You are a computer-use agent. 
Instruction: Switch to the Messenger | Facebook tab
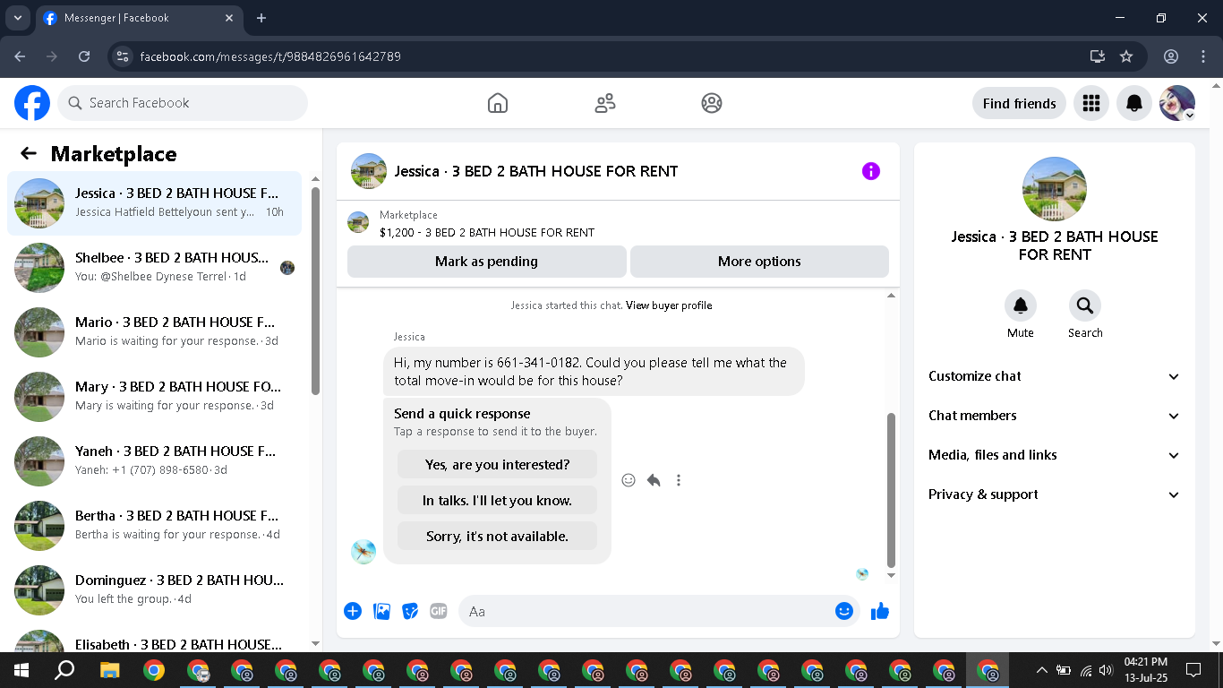[x=138, y=18]
